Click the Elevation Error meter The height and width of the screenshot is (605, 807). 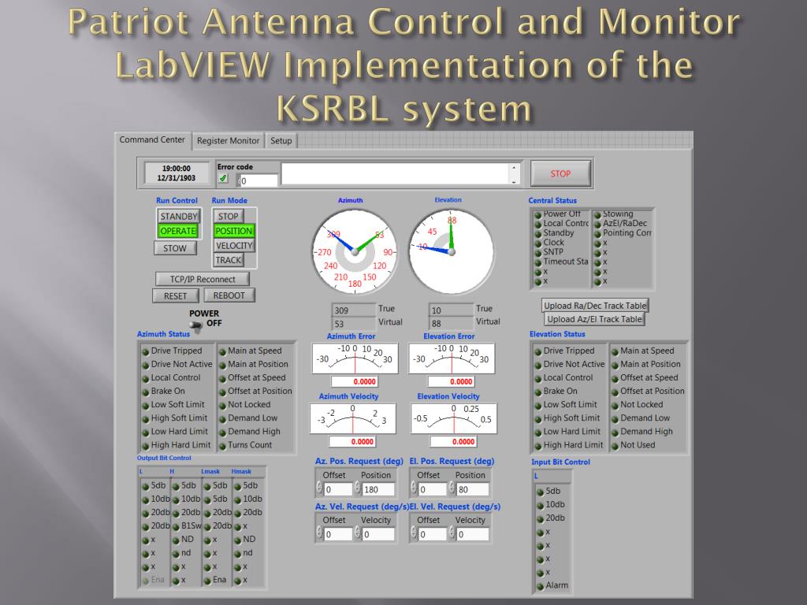click(452, 358)
